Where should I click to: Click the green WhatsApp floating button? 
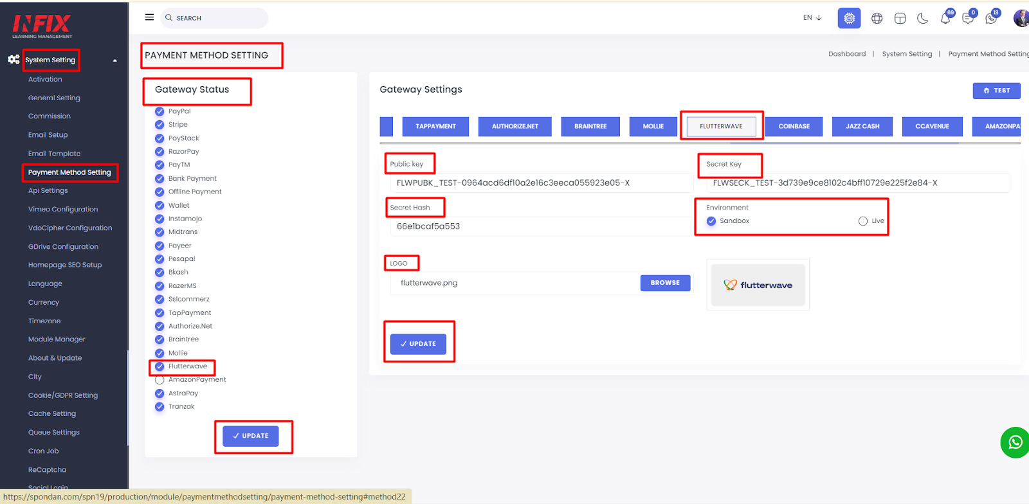tap(1015, 442)
